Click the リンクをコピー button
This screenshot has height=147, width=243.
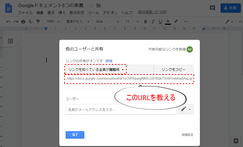click(x=173, y=70)
